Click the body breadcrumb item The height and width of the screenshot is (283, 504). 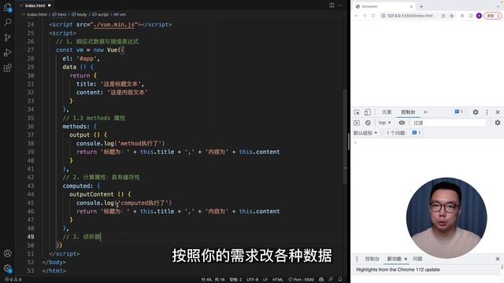click(x=82, y=14)
